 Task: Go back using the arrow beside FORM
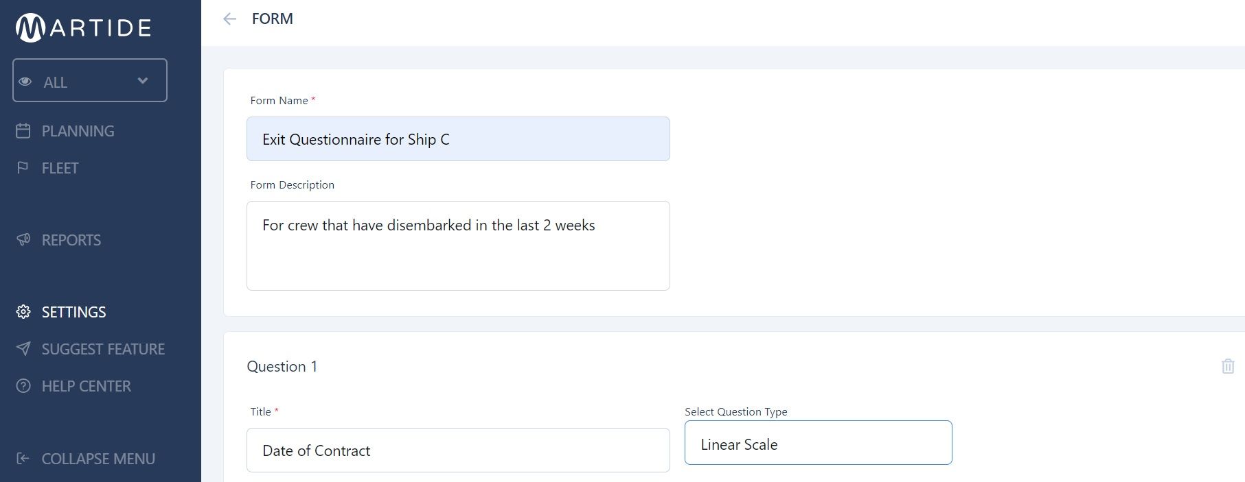tap(229, 19)
